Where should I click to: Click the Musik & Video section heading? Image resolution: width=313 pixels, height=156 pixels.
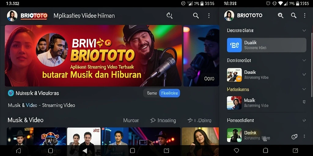pyautogui.click(x=26, y=120)
